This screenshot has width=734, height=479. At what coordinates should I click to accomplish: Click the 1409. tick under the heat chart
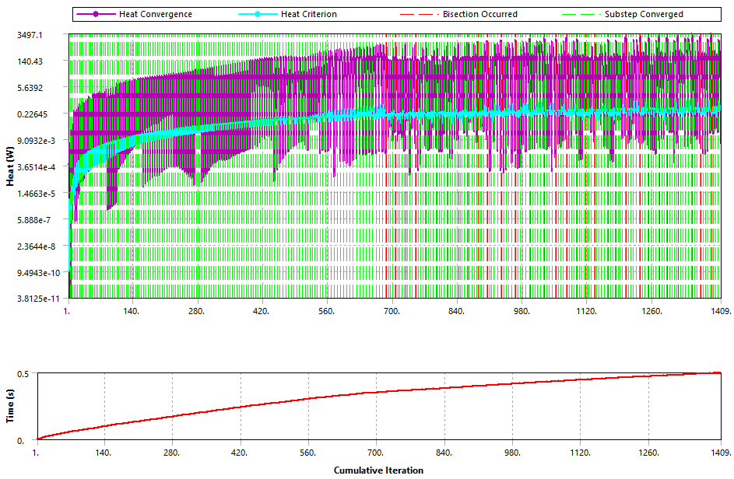[722, 311]
